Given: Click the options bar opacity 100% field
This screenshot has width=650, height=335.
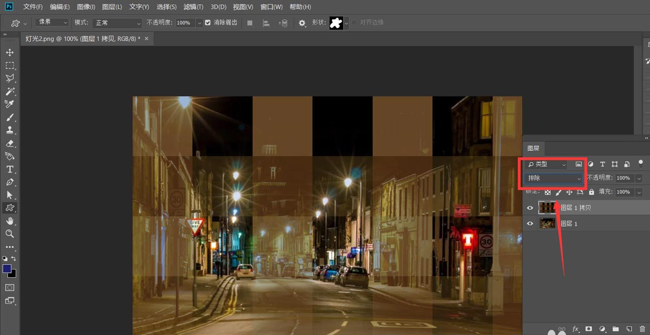Looking at the screenshot, I should tap(185, 23).
